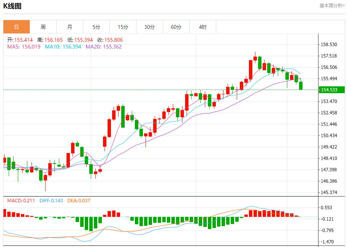Image resolution: width=347 pixels, height=247 pixels.
Task: Click the DIFF:0.143 indicator label
Action: (x=51, y=201)
